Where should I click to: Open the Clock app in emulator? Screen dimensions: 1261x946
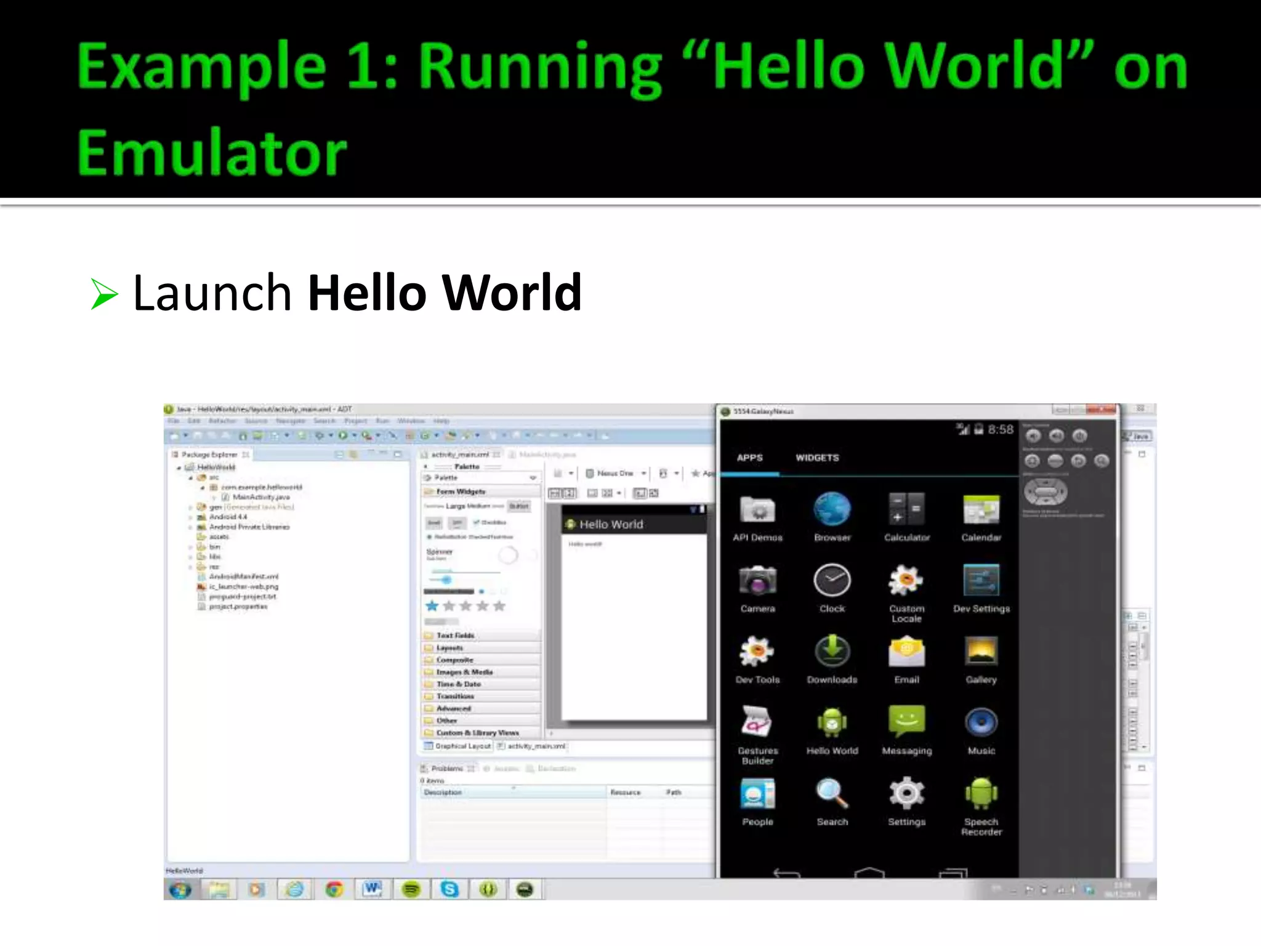click(x=832, y=589)
